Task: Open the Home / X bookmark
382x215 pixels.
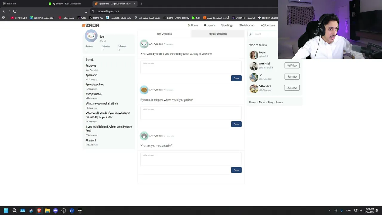Action: (96, 18)
